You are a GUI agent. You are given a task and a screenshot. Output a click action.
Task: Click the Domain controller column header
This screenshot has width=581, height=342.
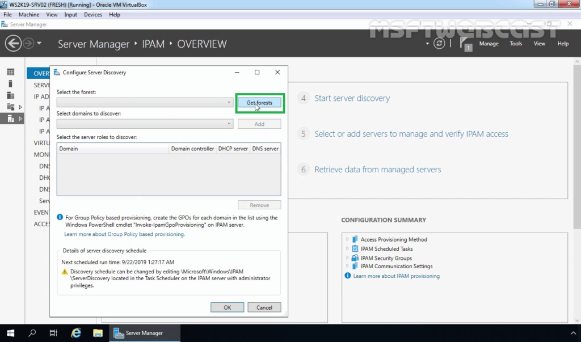pyautogui.click(x=192, y=149)
